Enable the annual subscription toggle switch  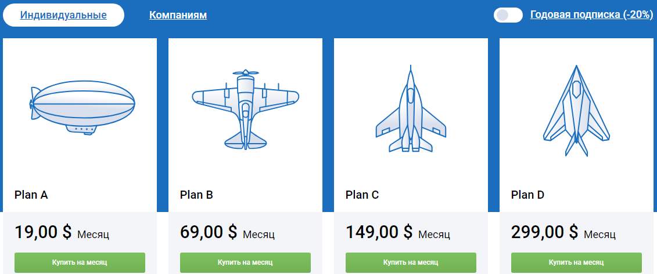[508, 15]
